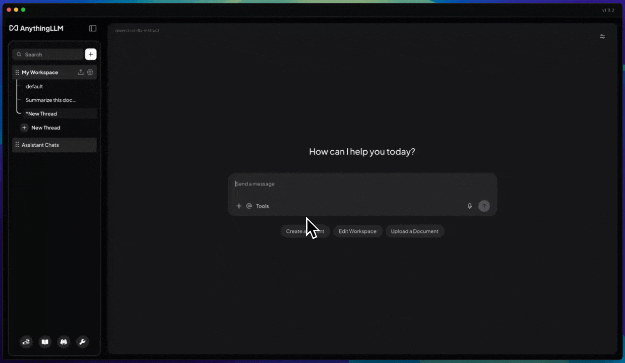Open the Tools menu in prompt box
The image size is (625, 363).
[x=263, y=206]
